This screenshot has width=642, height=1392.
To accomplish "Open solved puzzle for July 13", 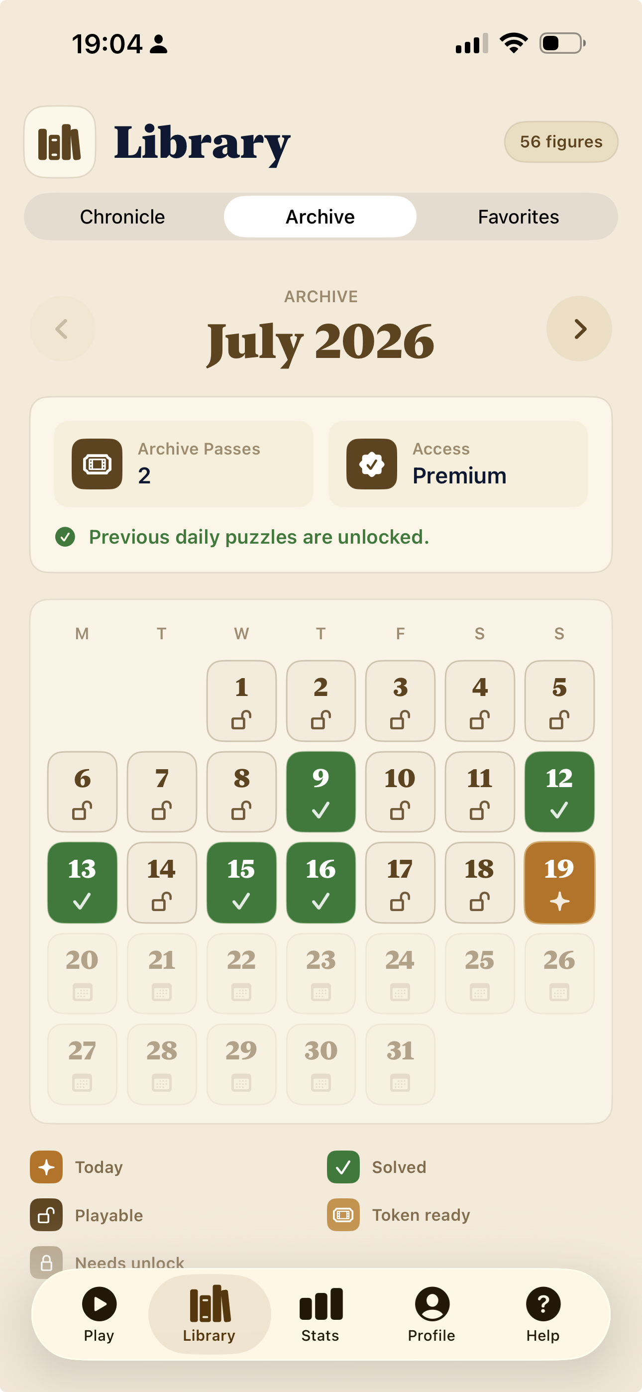I will click(82, 882).
